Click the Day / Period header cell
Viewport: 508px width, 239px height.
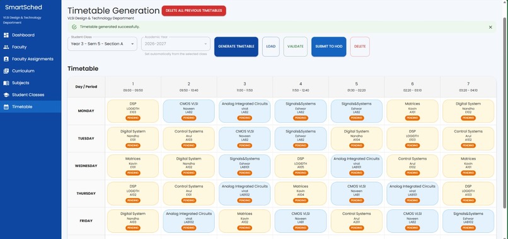pyautogui.click(x=86, y=87)
